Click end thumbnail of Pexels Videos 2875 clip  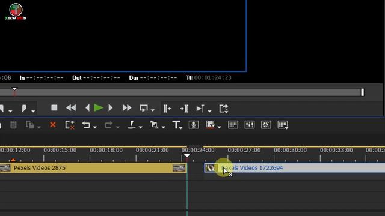[x=179, y=168]
